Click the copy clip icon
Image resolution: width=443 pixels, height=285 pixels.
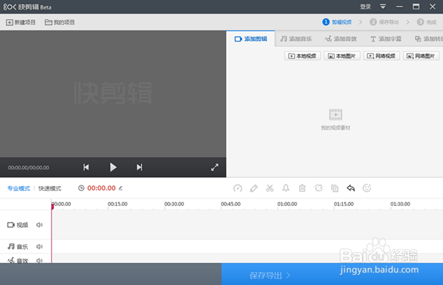point(335,188)
